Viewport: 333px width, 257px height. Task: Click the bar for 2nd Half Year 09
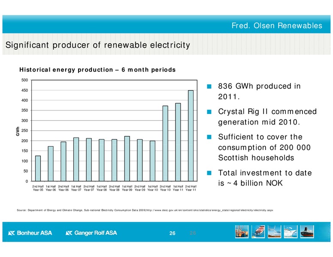pos(140,160)
